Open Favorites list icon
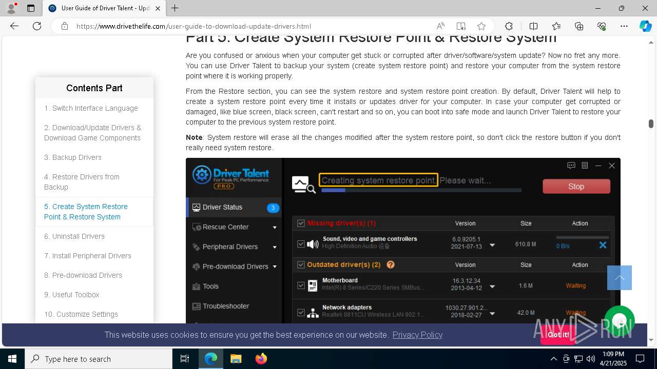Image resolution: width=657 pixels, height=369 pixels. point(556,26)
